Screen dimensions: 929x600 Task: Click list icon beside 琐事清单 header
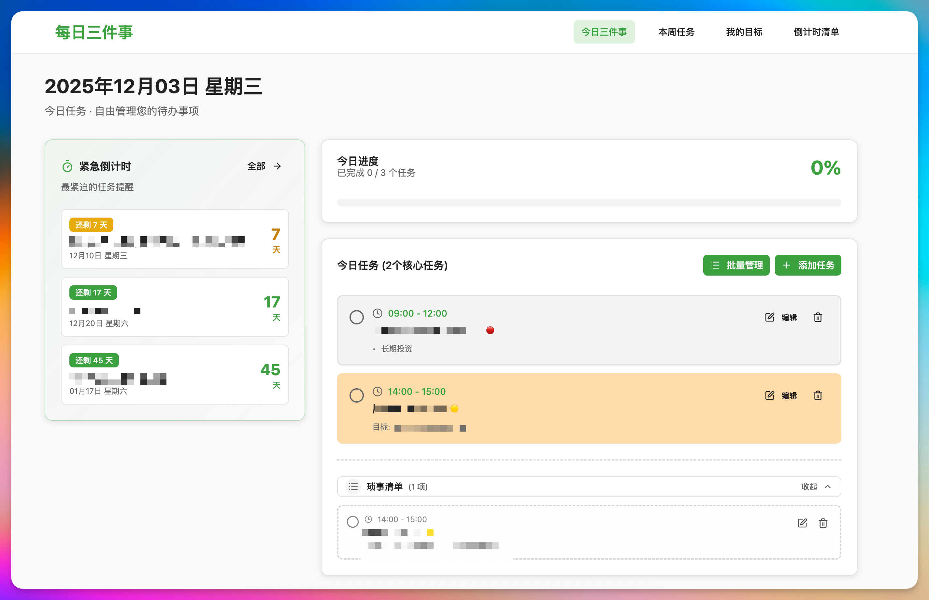coord(353,487)
